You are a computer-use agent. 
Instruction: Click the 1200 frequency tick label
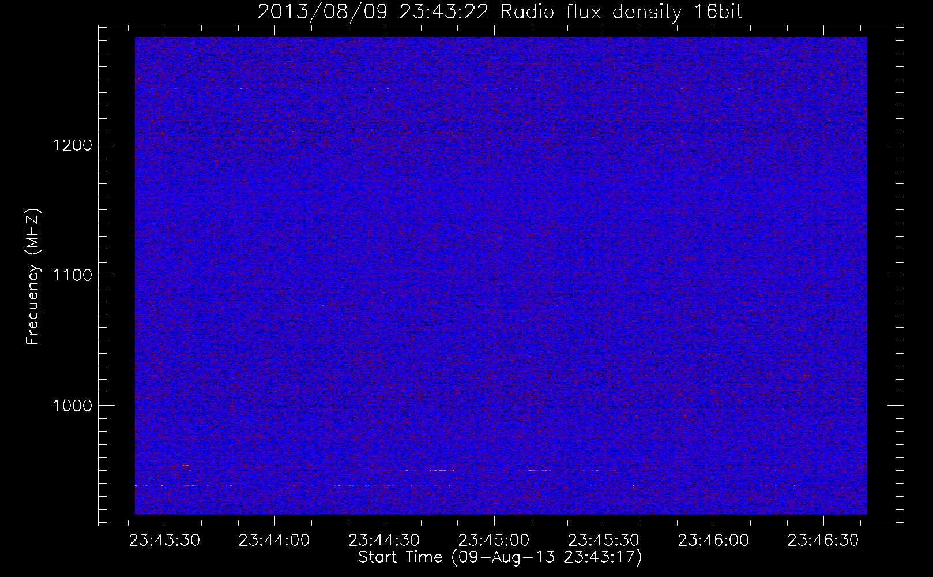click(72, 145)
